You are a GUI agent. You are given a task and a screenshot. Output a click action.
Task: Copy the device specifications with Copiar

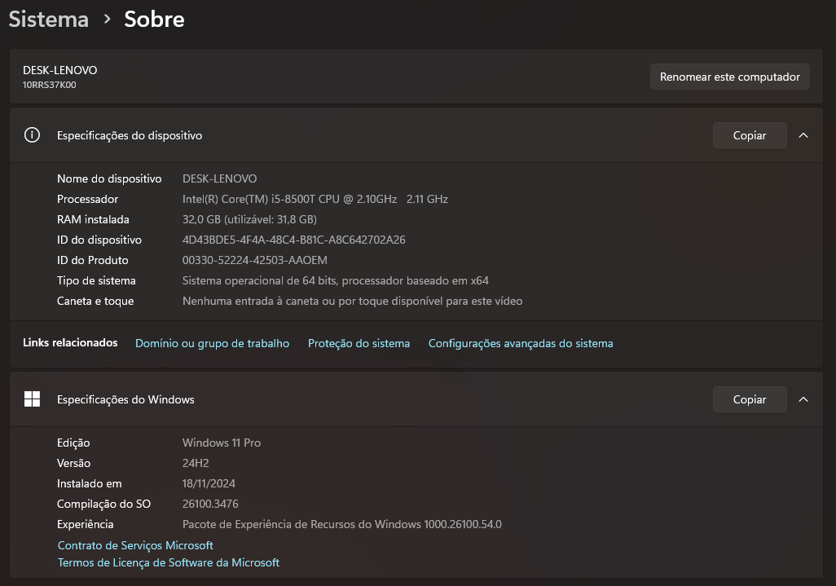pyautogui.click(x=749, y=135)
